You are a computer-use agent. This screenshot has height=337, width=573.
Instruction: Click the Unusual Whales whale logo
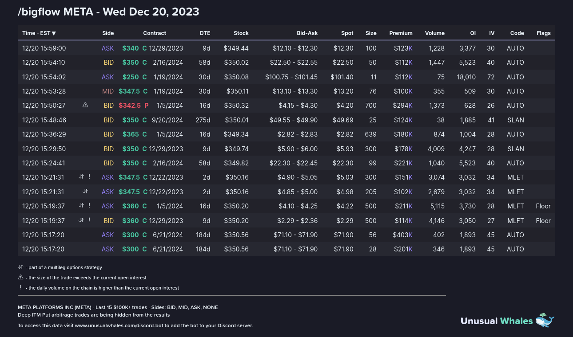point(545,320)
